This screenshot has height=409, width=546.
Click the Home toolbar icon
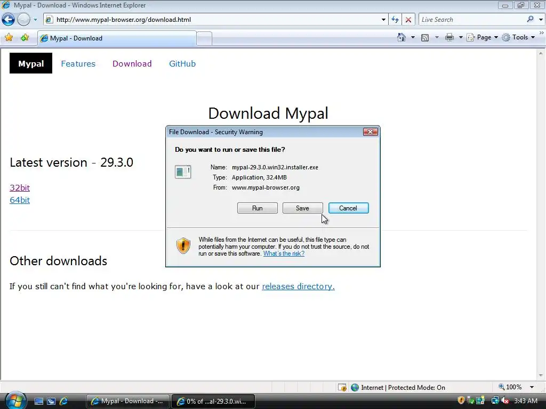point(402,37)
